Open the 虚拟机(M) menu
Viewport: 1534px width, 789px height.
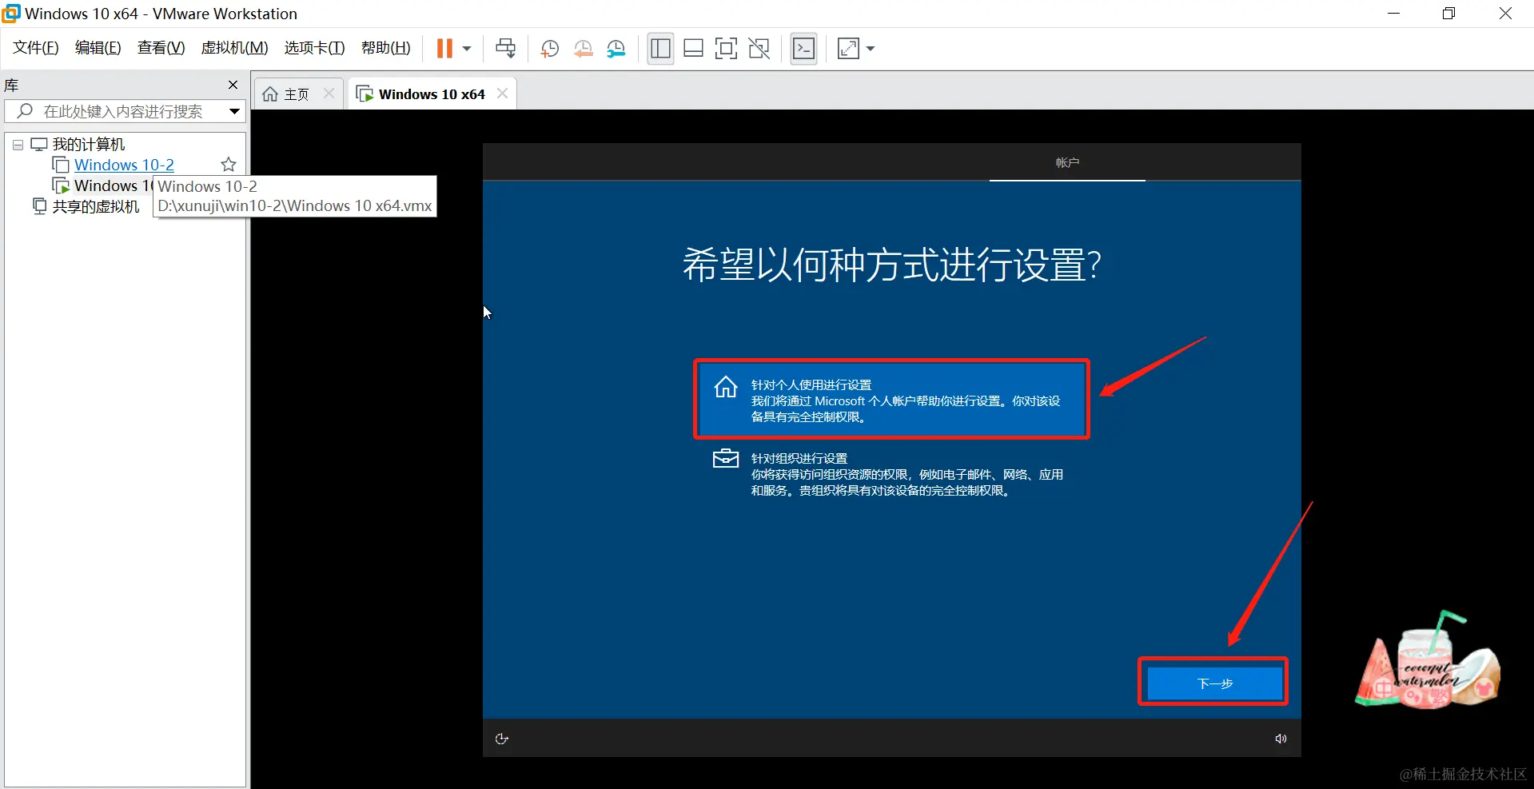point(234,48)
